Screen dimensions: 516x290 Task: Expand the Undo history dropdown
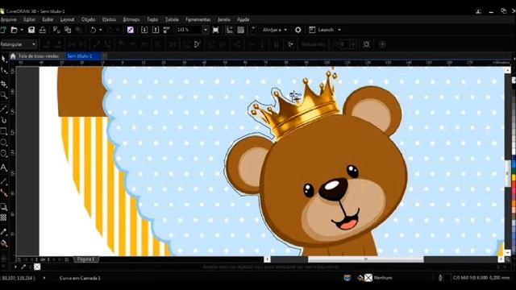click(x=100, y=30)
